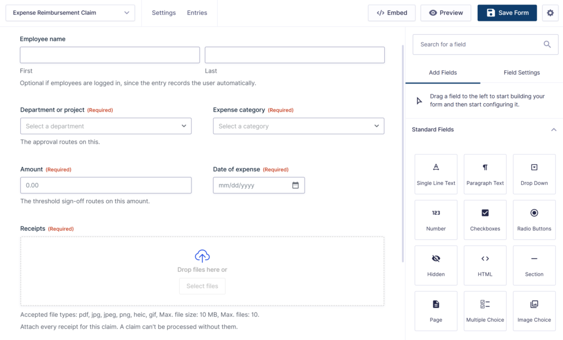This screenshot has height=340, width=563.
Task: Add a Number field
Action: (436, 220)
